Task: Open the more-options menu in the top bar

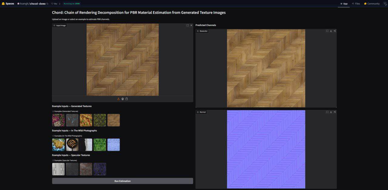Action: (385, 4)
